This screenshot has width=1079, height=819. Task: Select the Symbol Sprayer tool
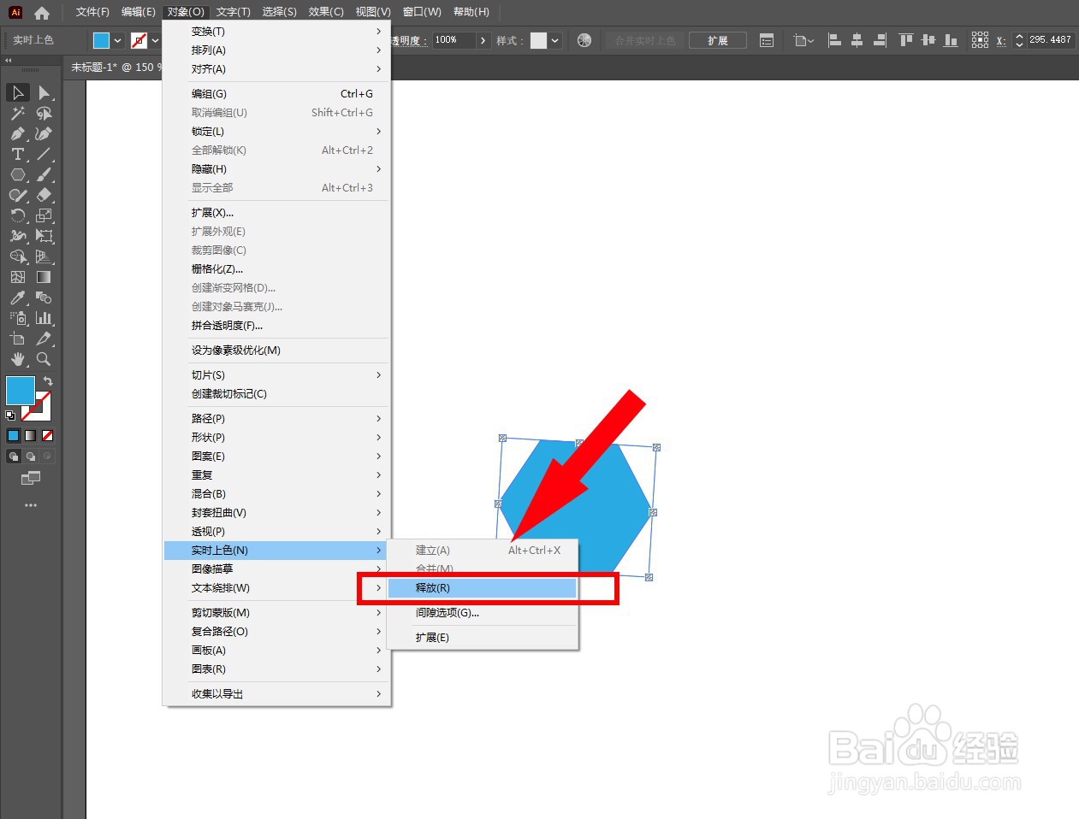[17, 318]
